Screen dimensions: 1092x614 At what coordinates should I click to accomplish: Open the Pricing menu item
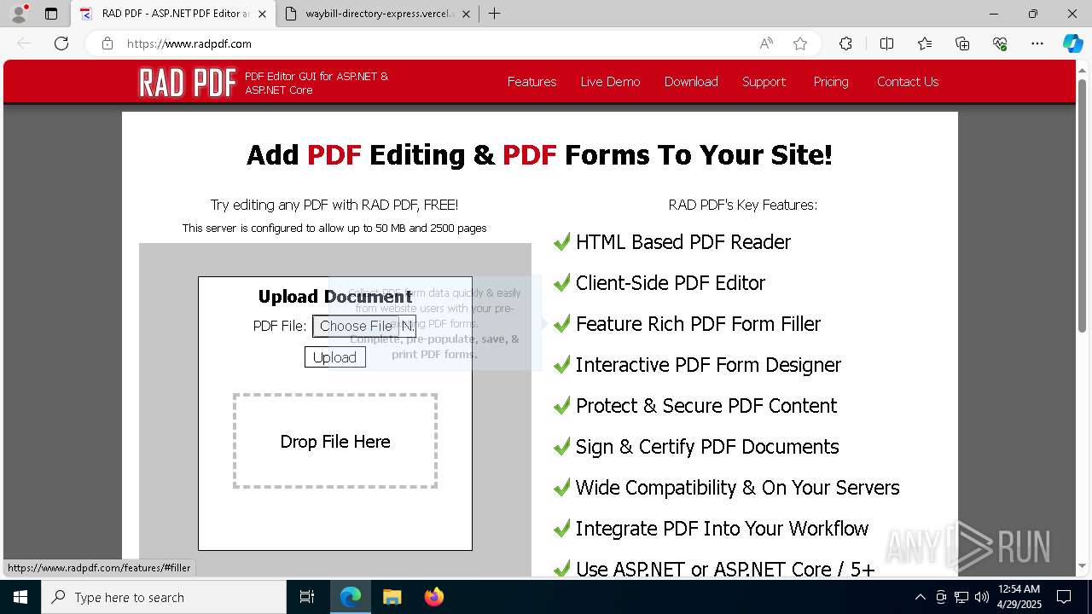(831, 82)
